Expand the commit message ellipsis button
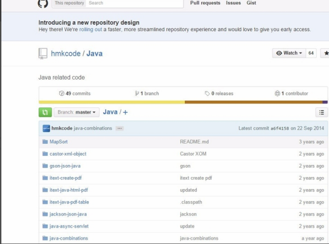This screenshot has height=244, width=329. coord(120,128)
